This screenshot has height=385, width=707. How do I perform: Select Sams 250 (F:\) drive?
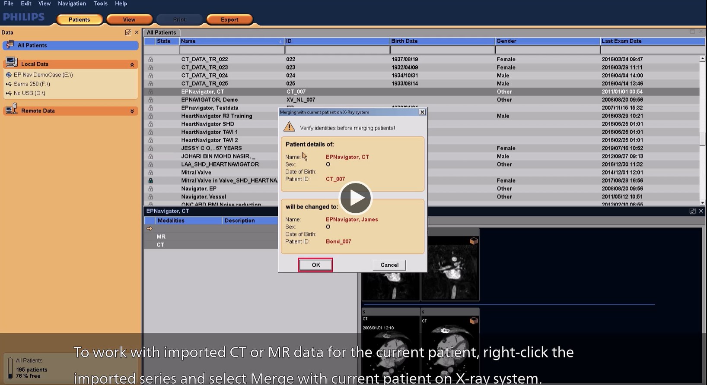pos(32,84)
